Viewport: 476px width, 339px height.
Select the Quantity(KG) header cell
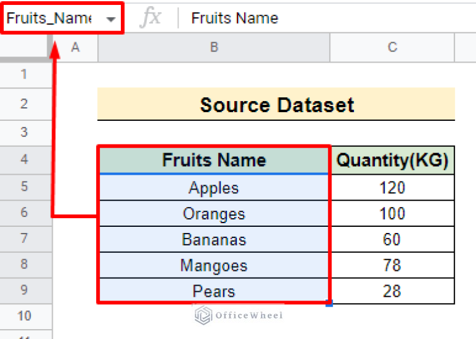[x=392, y=161]
